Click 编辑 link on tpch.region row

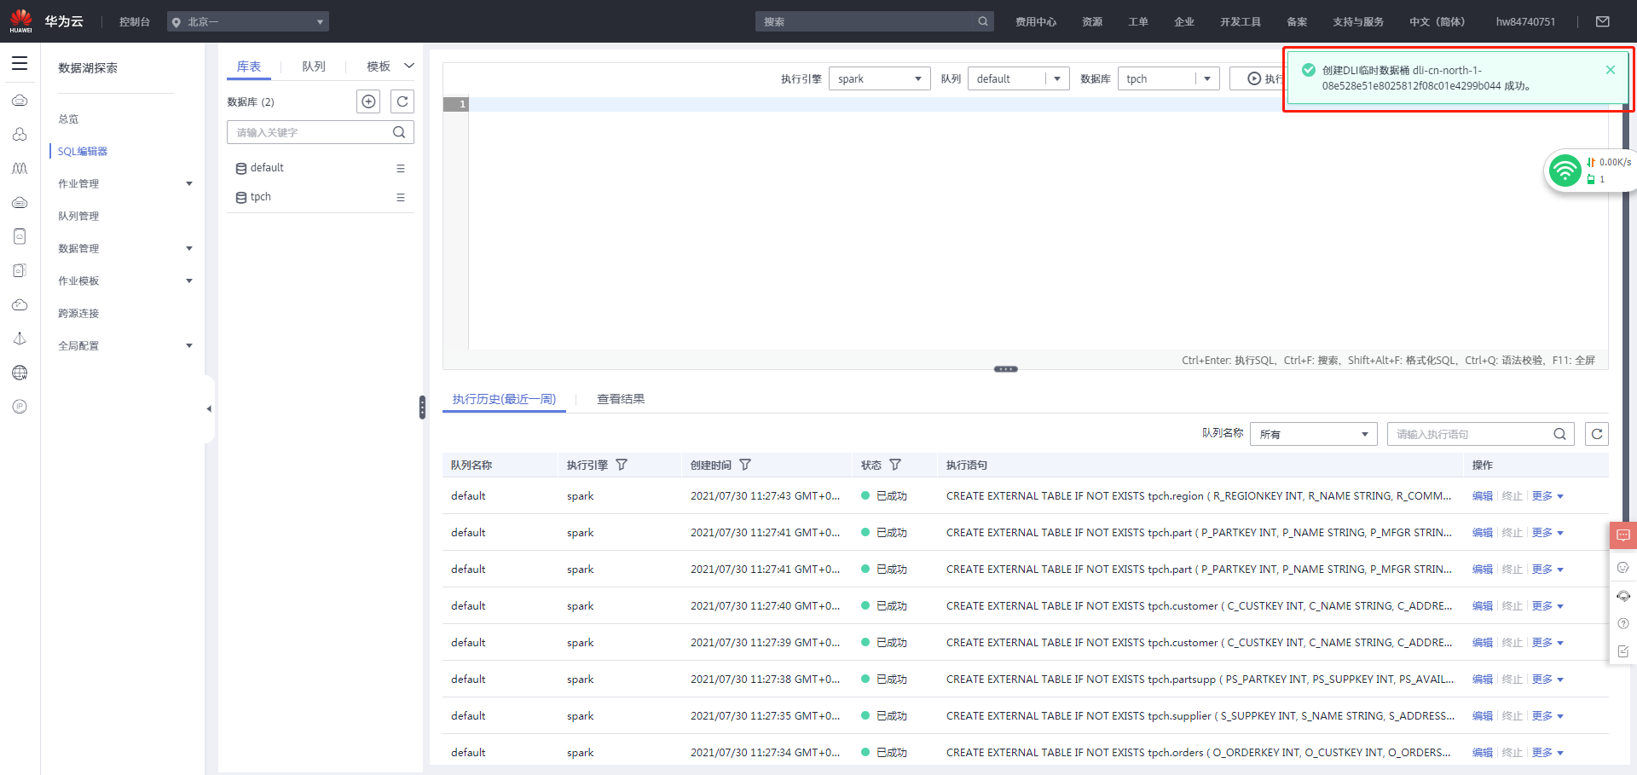coord(1482,496)
